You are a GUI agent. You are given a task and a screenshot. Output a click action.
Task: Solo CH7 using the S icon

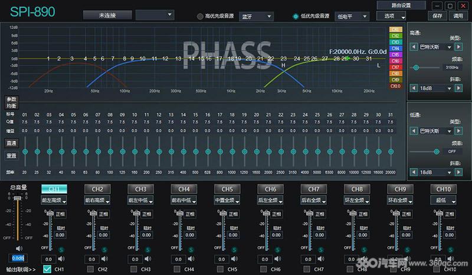[321, 250]
